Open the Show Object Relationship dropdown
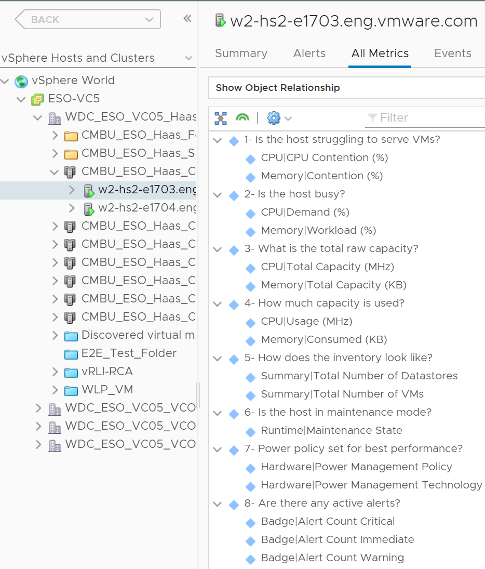 (346, 88)
